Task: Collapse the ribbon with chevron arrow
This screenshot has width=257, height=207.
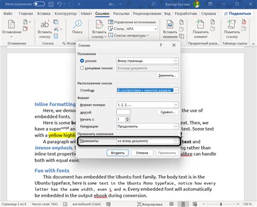Action: click(253, 43)
